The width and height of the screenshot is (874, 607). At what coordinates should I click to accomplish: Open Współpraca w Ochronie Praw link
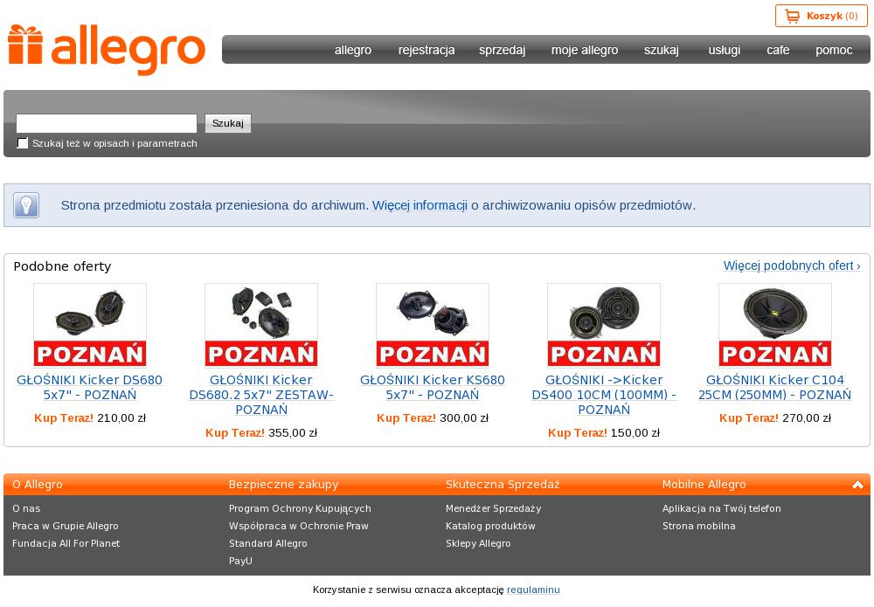point(299,527)
